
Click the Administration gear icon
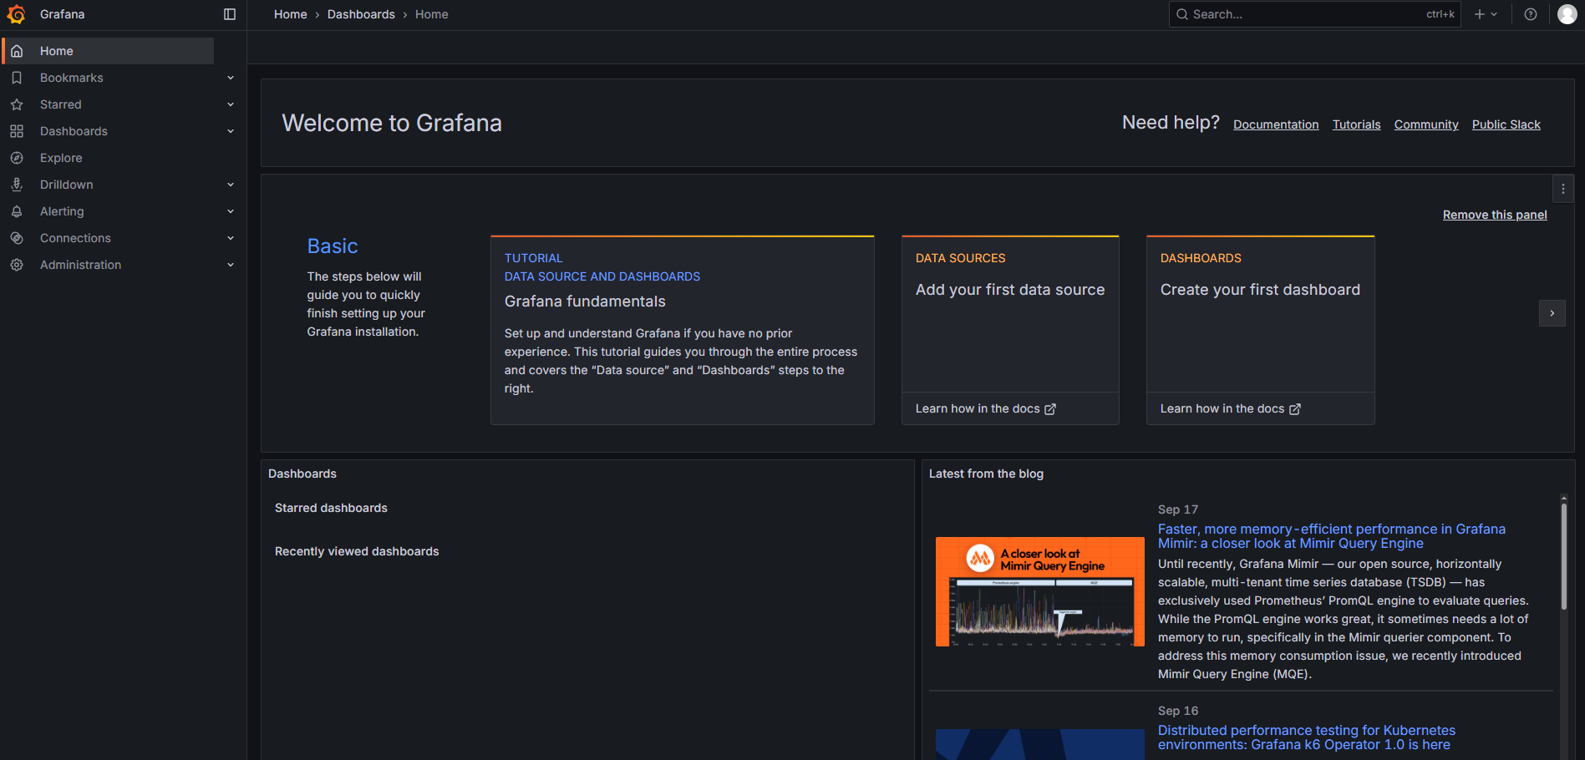(x=17, y=265)
